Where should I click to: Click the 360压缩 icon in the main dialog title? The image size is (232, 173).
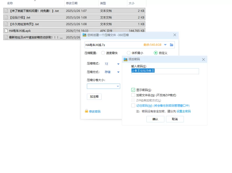click(84, 35)
